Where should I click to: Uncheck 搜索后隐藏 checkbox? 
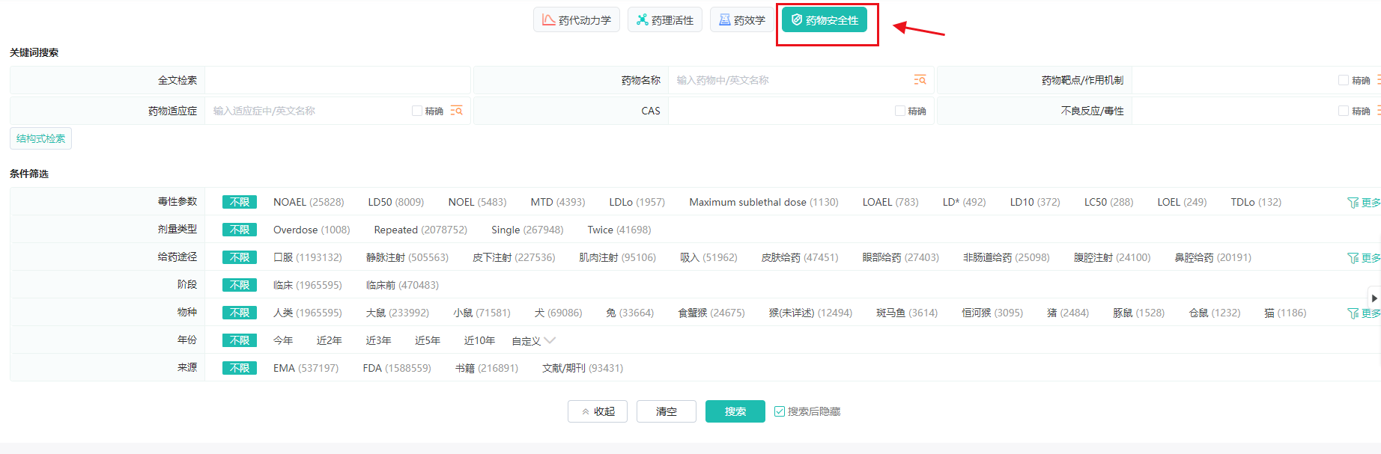click(780, 411)
